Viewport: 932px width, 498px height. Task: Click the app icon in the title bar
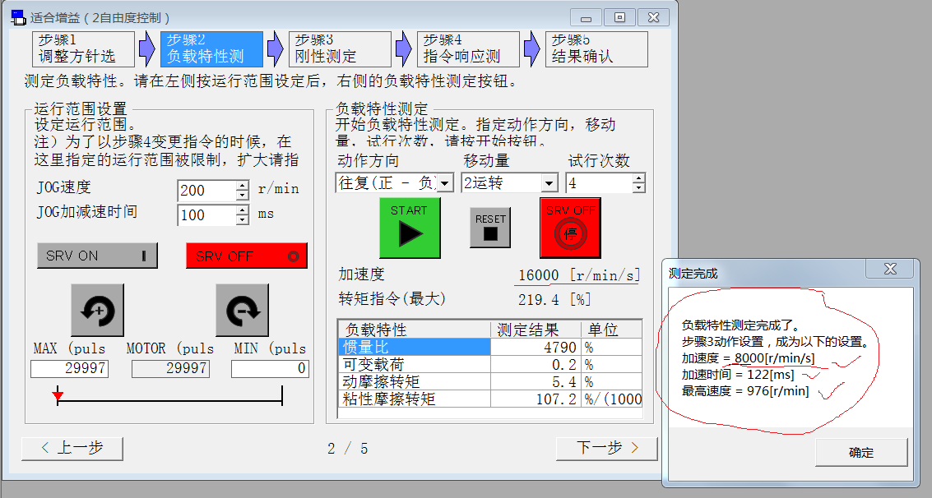coord(18,16)
